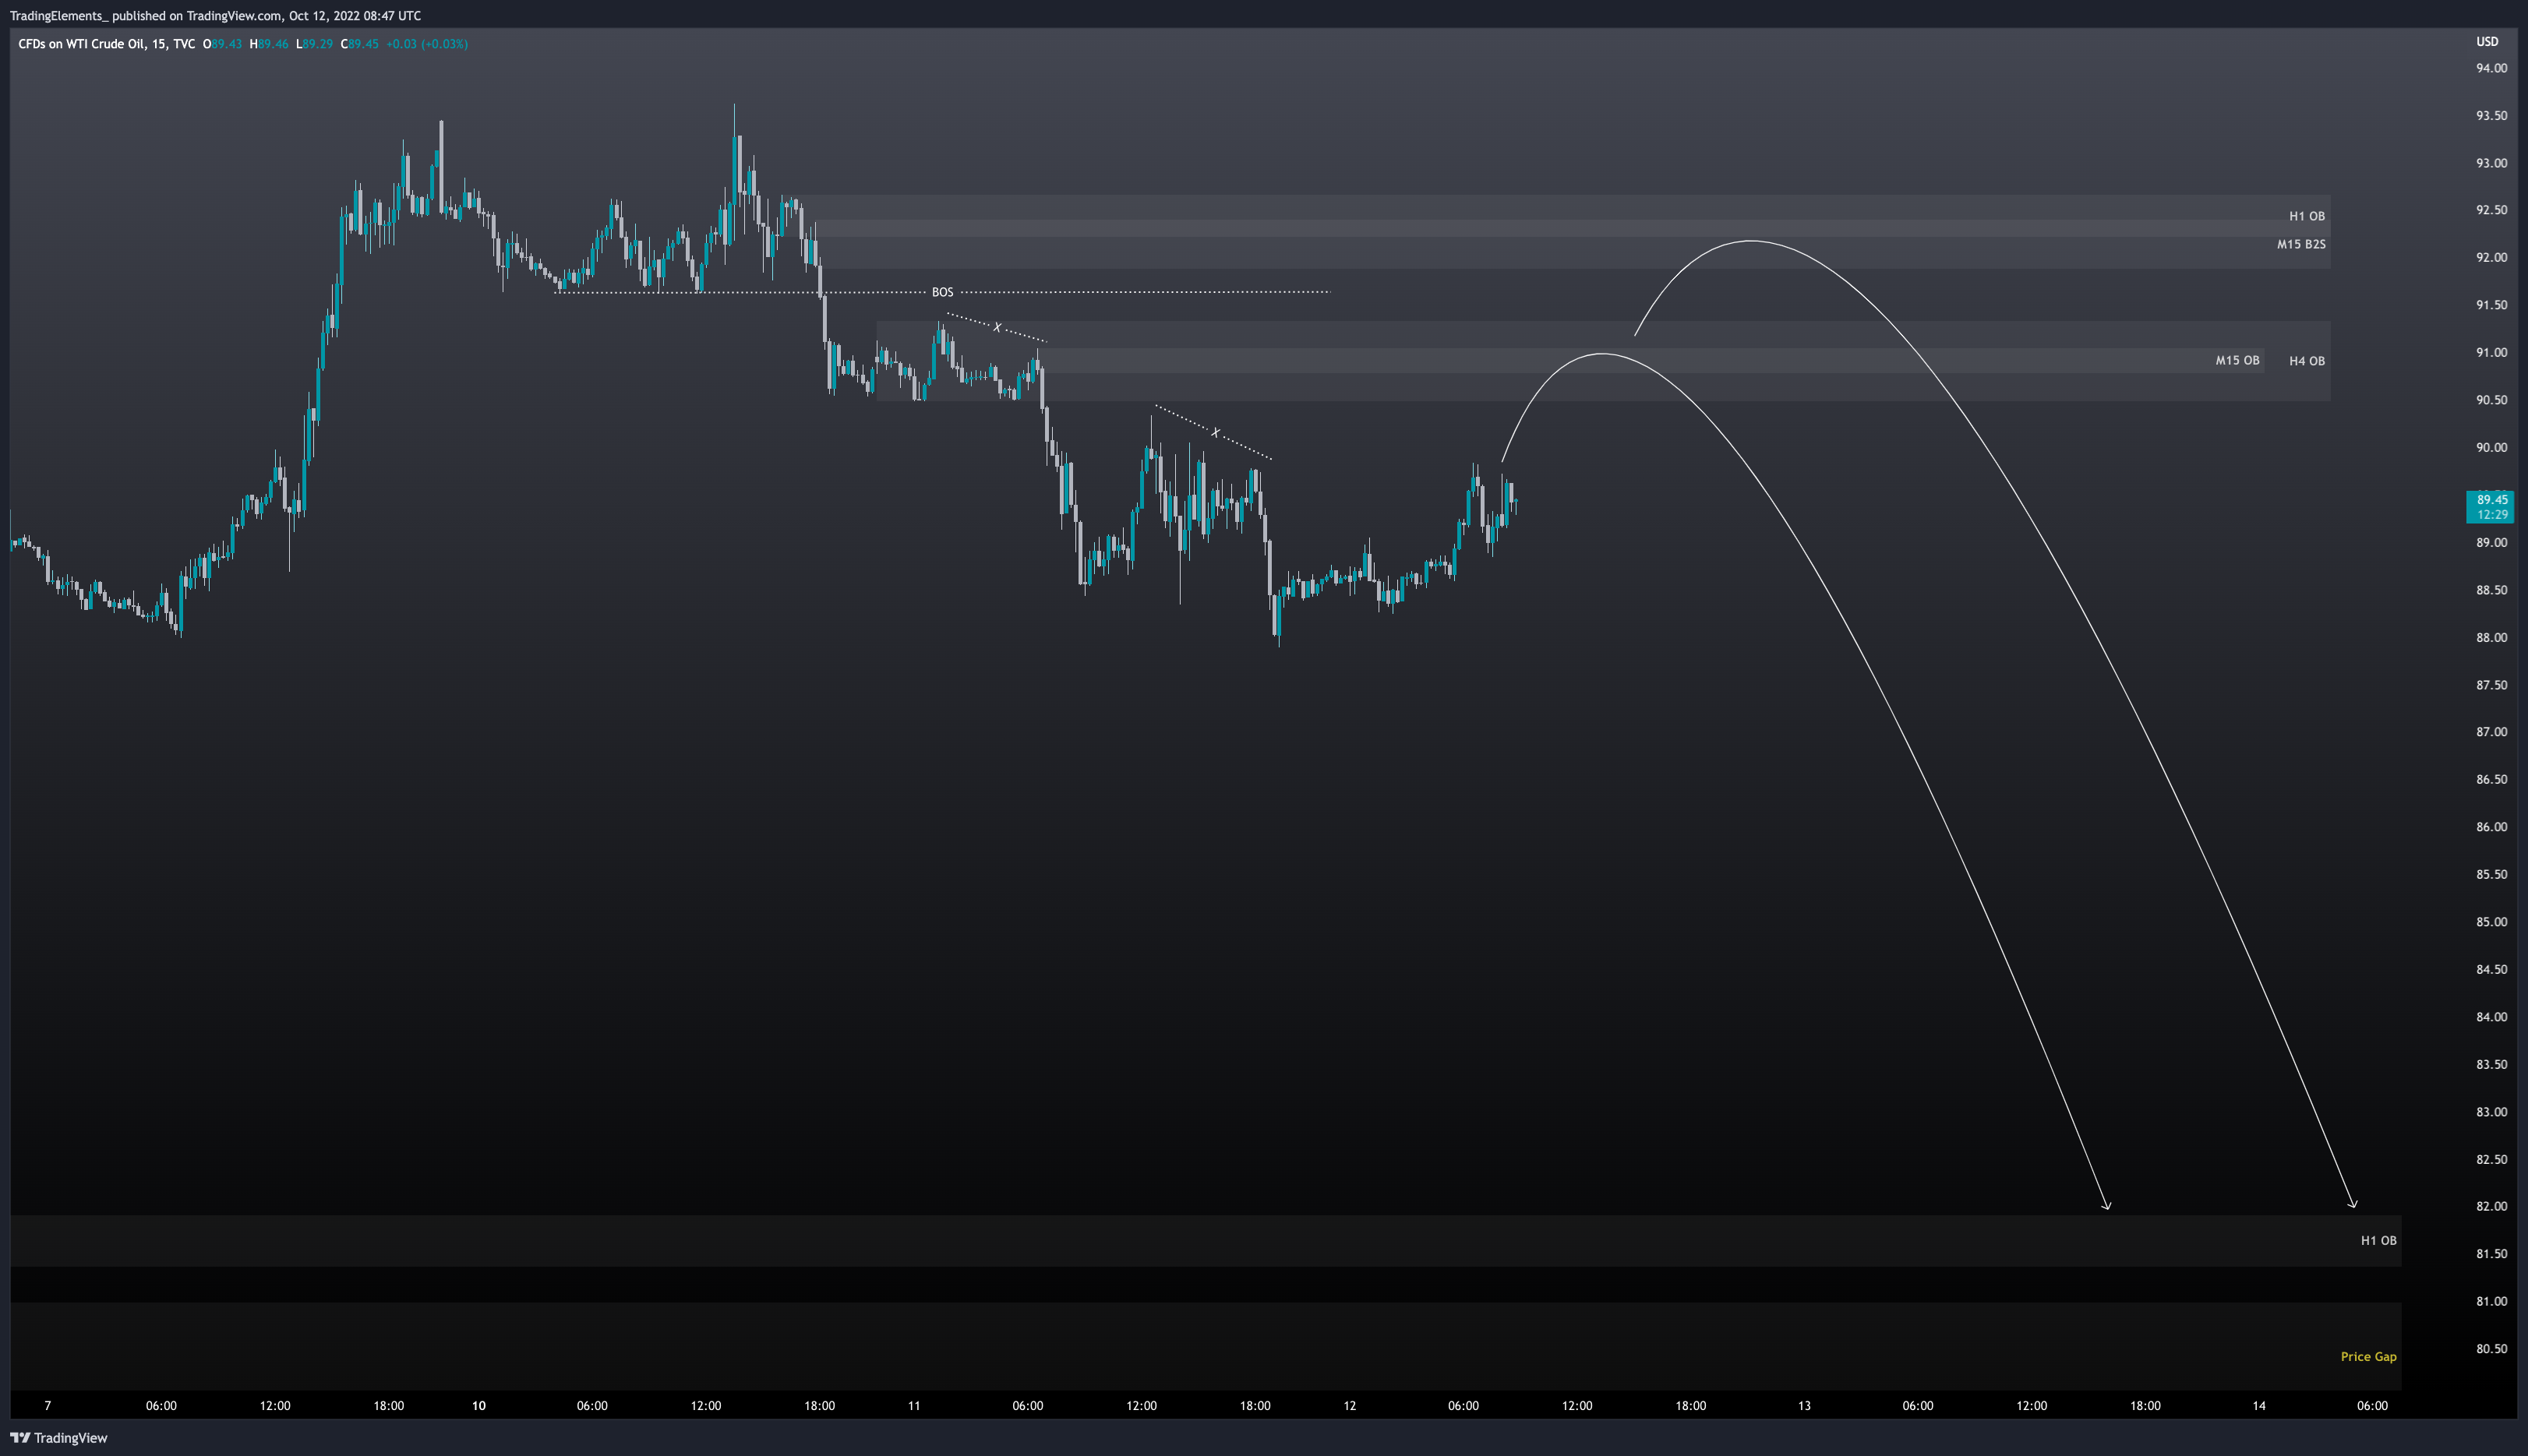The height and width of the screenshot is (1456, 2528).
Task: Click the date label 10 on time axis
Action: (479, 1406)
